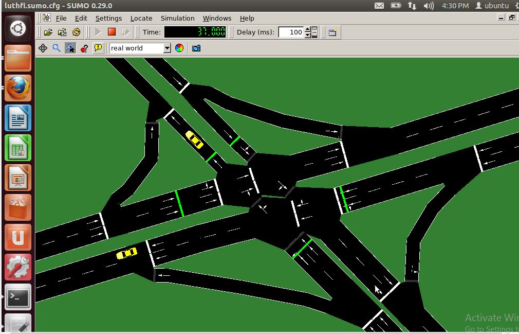Screen dimensions: 519x334
Task: Open the Simulation menu
Action: click(x=177, y=18)
